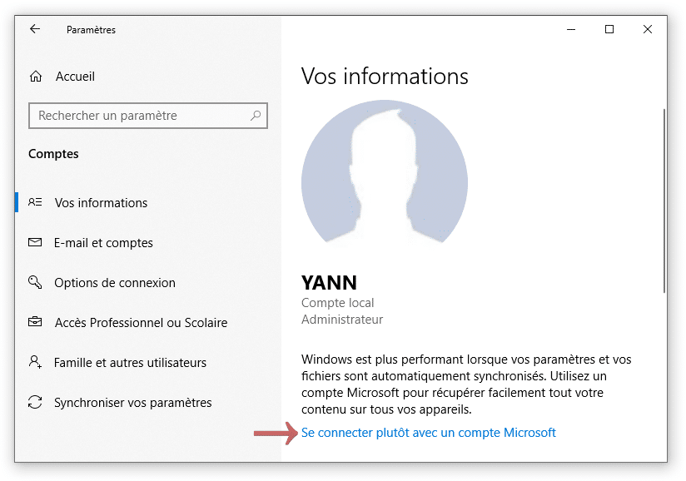The height and width of the screenshot is (481, 686).
Task: Click the Options de connexion key icon
Action: tap(35, 282)
